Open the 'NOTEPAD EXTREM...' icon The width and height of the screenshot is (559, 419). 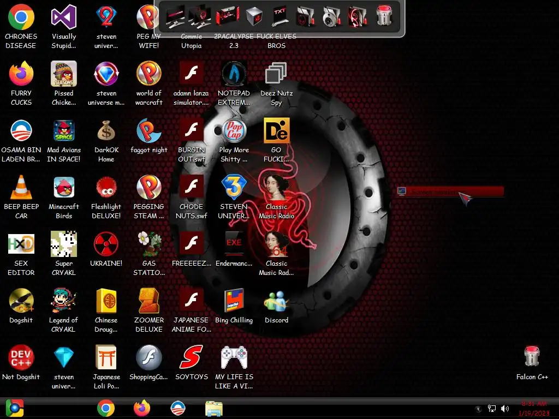point(234,74)
